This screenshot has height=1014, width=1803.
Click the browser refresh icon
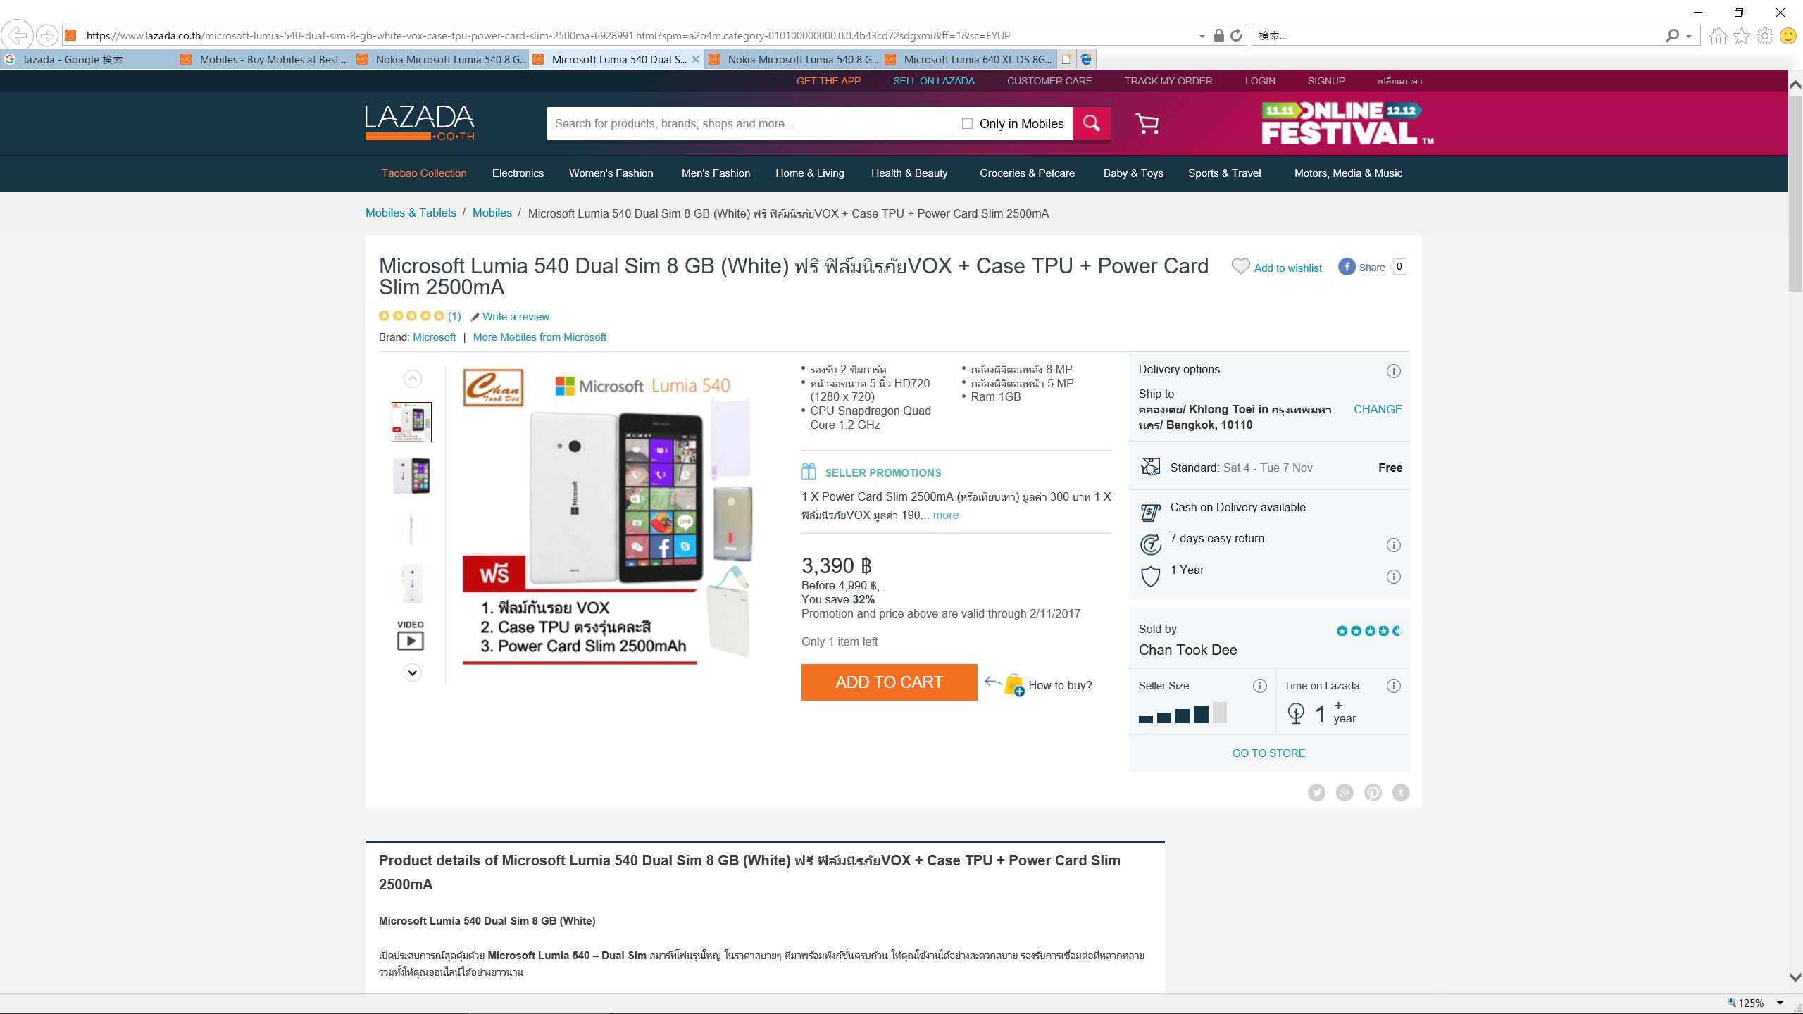pyautogui.click(x=1236, y=35)
